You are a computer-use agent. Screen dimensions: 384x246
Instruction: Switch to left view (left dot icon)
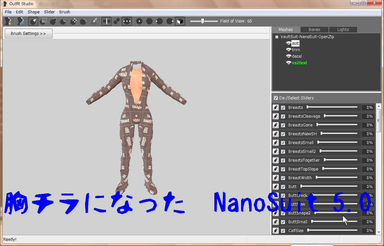[x=160, y=21]
